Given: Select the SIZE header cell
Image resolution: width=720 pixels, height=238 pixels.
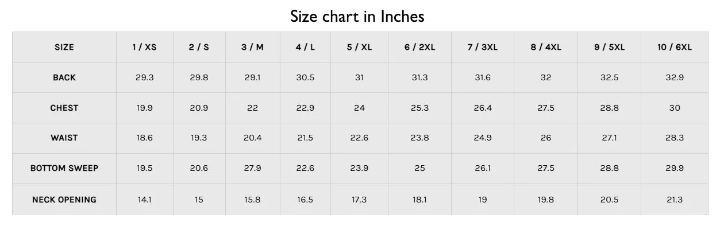Looking at the screenshot, I should point(64,47).
